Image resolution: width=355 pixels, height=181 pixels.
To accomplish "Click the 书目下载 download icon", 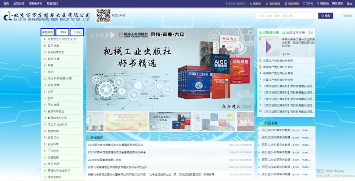I will tap(262, 123).
